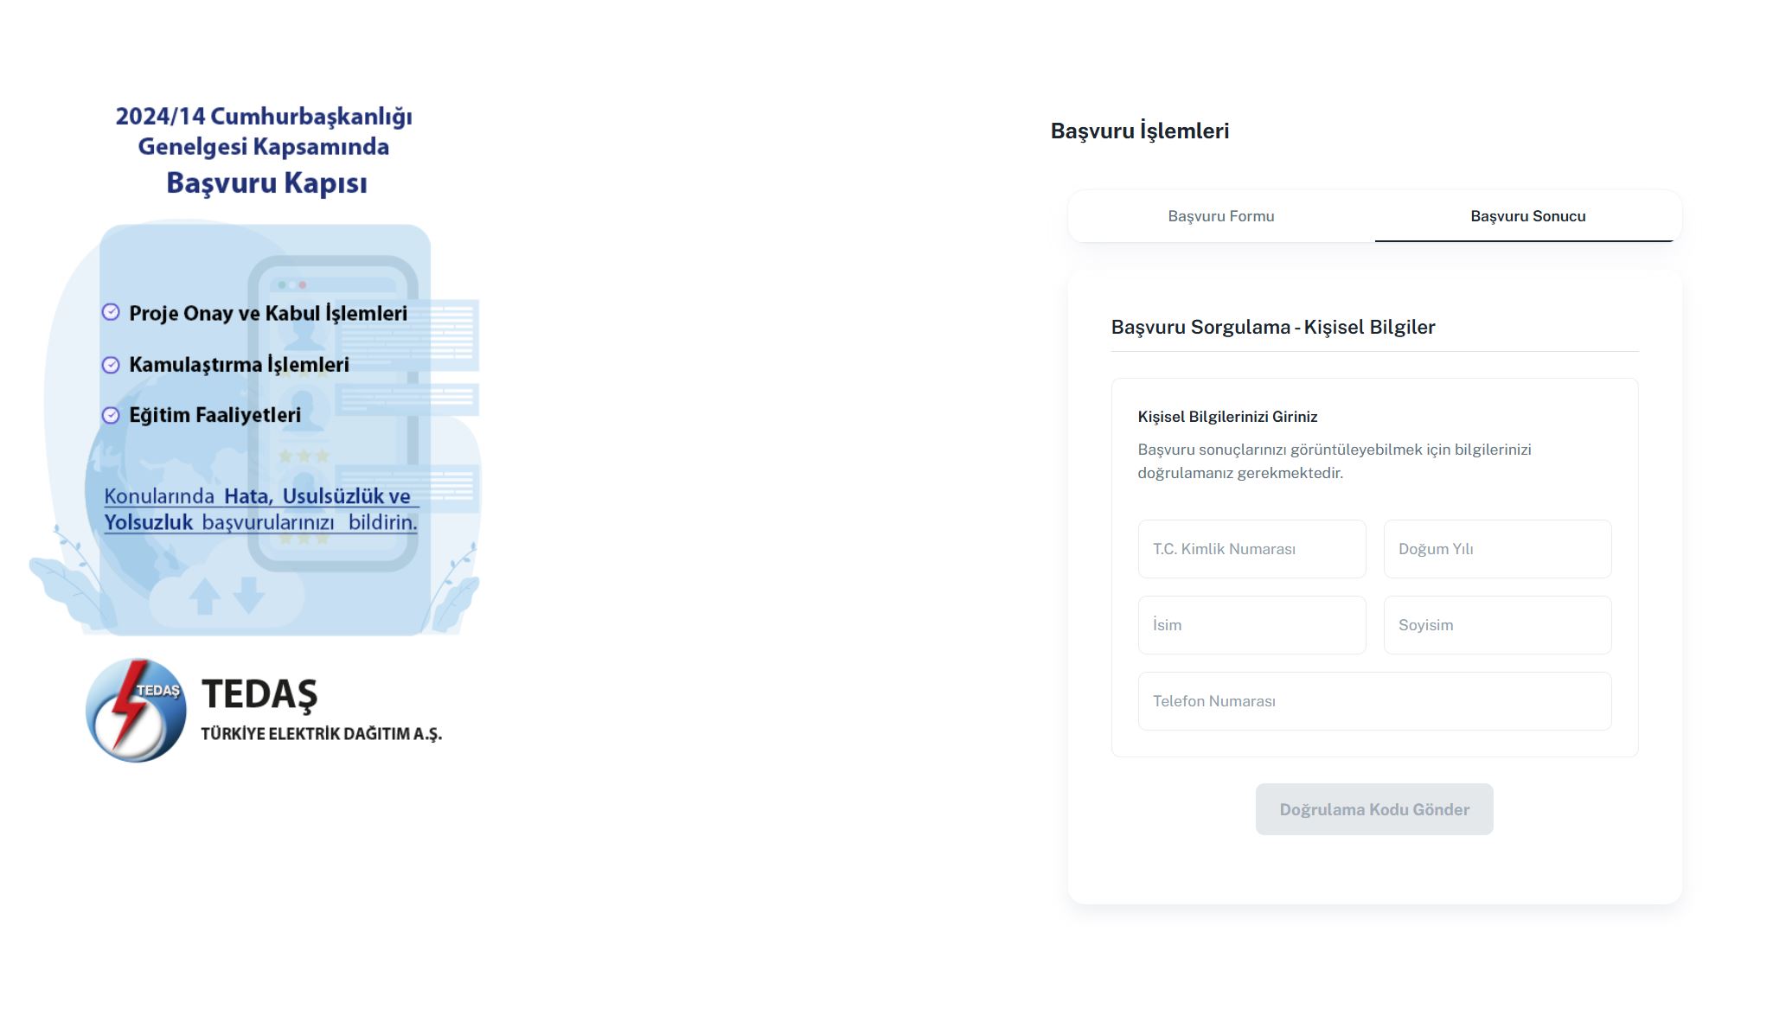1773x1015 pixels.
Task: Click the Başvuru İşlemleri heading
Action: (1139, 131)
